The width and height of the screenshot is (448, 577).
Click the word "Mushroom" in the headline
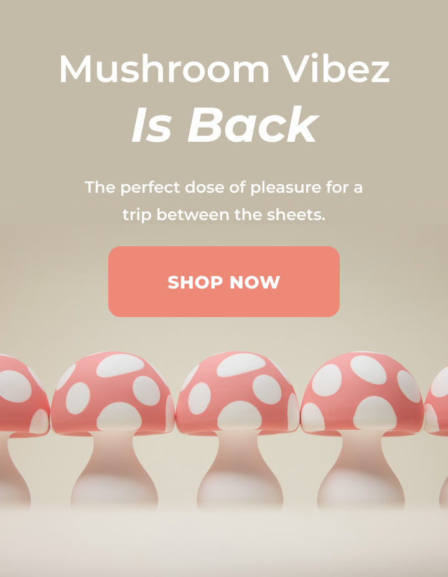coord(164,69)
